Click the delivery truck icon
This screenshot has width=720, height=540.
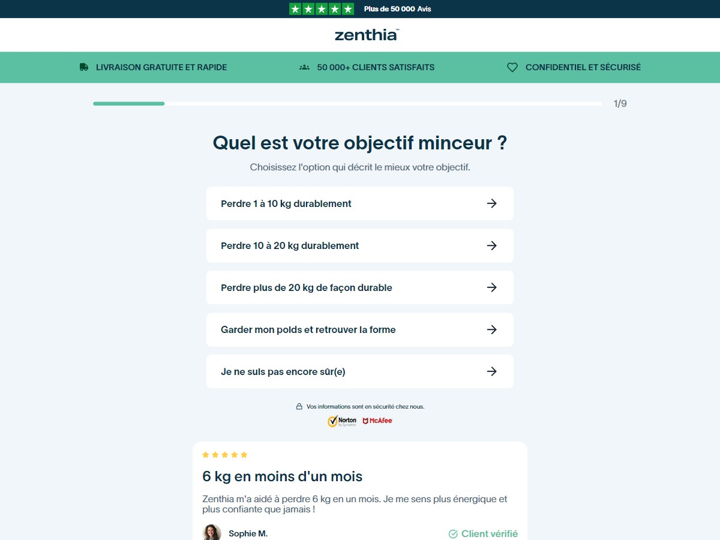click(84, 67)
